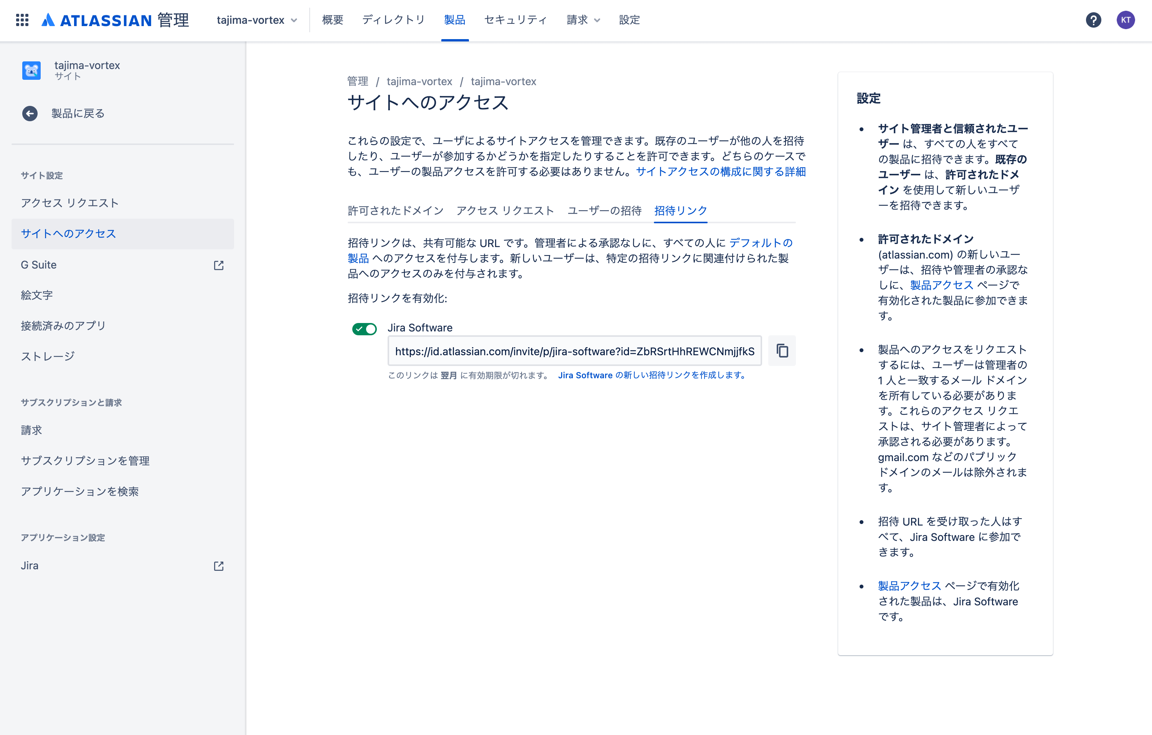Open the KT profile avatar
Image resolution: width=1152 pixels, height=735 pixels.
point(1125,20)
